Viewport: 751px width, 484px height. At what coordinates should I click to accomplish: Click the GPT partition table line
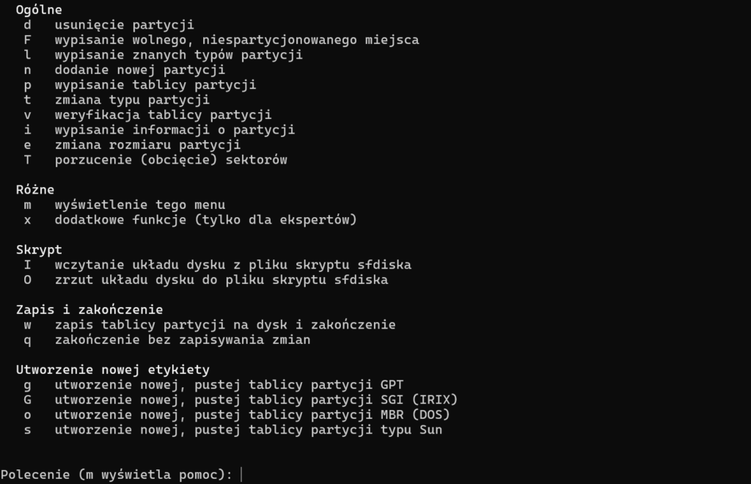click(229, 384)
